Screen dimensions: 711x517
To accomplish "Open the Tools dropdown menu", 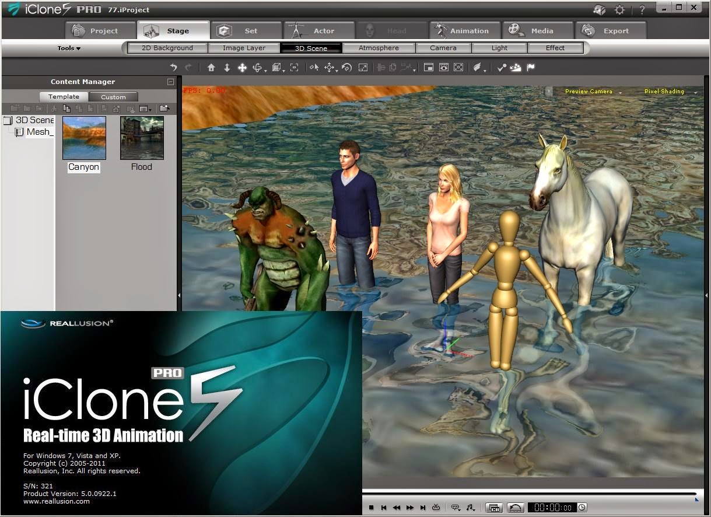I will click(x=69, y=48).
